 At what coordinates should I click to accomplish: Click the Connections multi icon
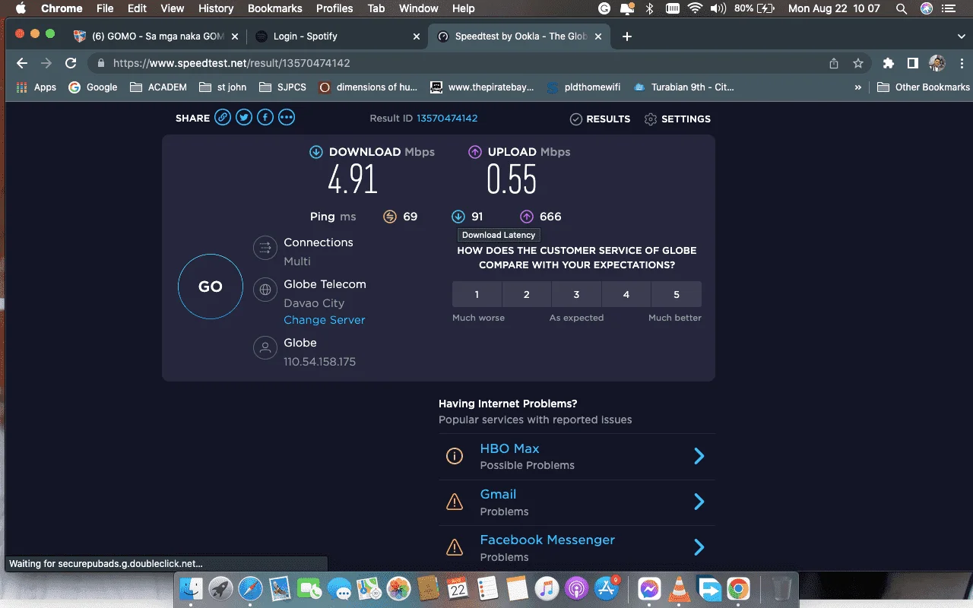coord(265,248)
